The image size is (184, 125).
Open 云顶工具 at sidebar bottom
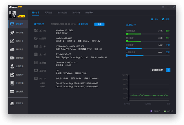[18, 103]
